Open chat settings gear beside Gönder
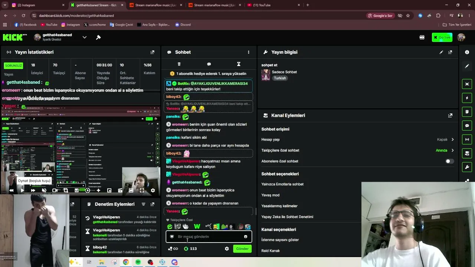Image resolution: width=475 pixels, height=267 pixels. pos(227,249)
